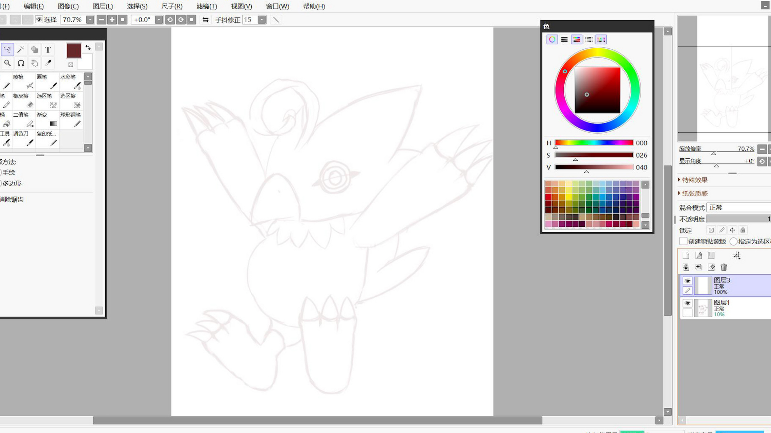
Task: Select the text tool
Action: point(48,50)
